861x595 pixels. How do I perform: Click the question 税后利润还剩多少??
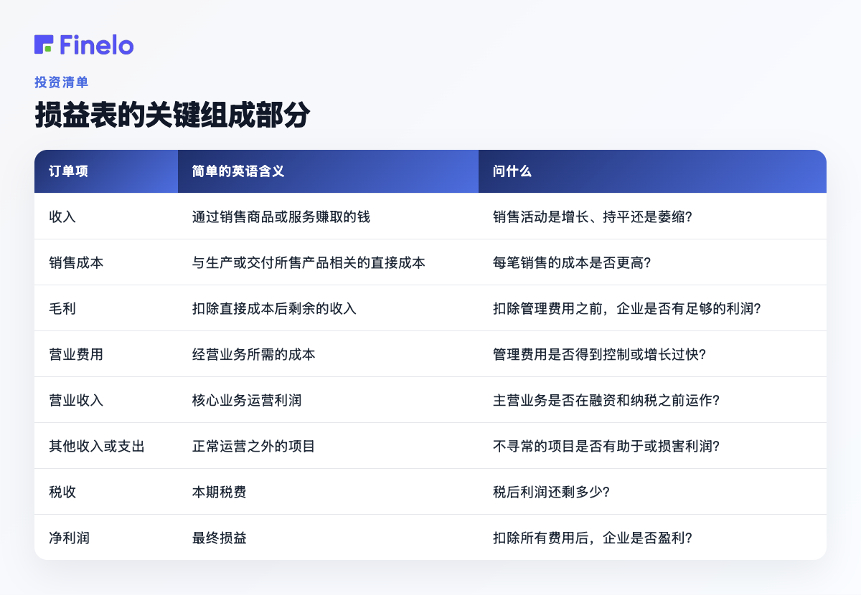point(552,492)
